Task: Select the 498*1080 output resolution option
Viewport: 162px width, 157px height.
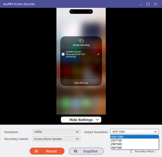Action: coord(134,137)
